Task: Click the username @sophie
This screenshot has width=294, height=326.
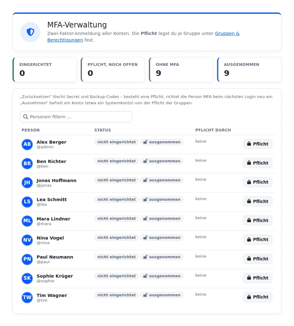Action: pos(45,281)
